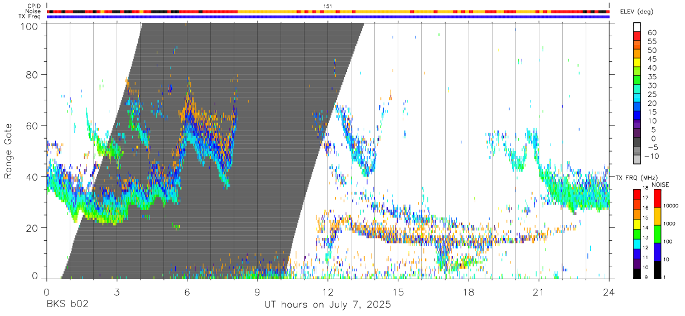
Task: Pick the white top segment of ELEV bar
Action: click(x=636, y=27)
